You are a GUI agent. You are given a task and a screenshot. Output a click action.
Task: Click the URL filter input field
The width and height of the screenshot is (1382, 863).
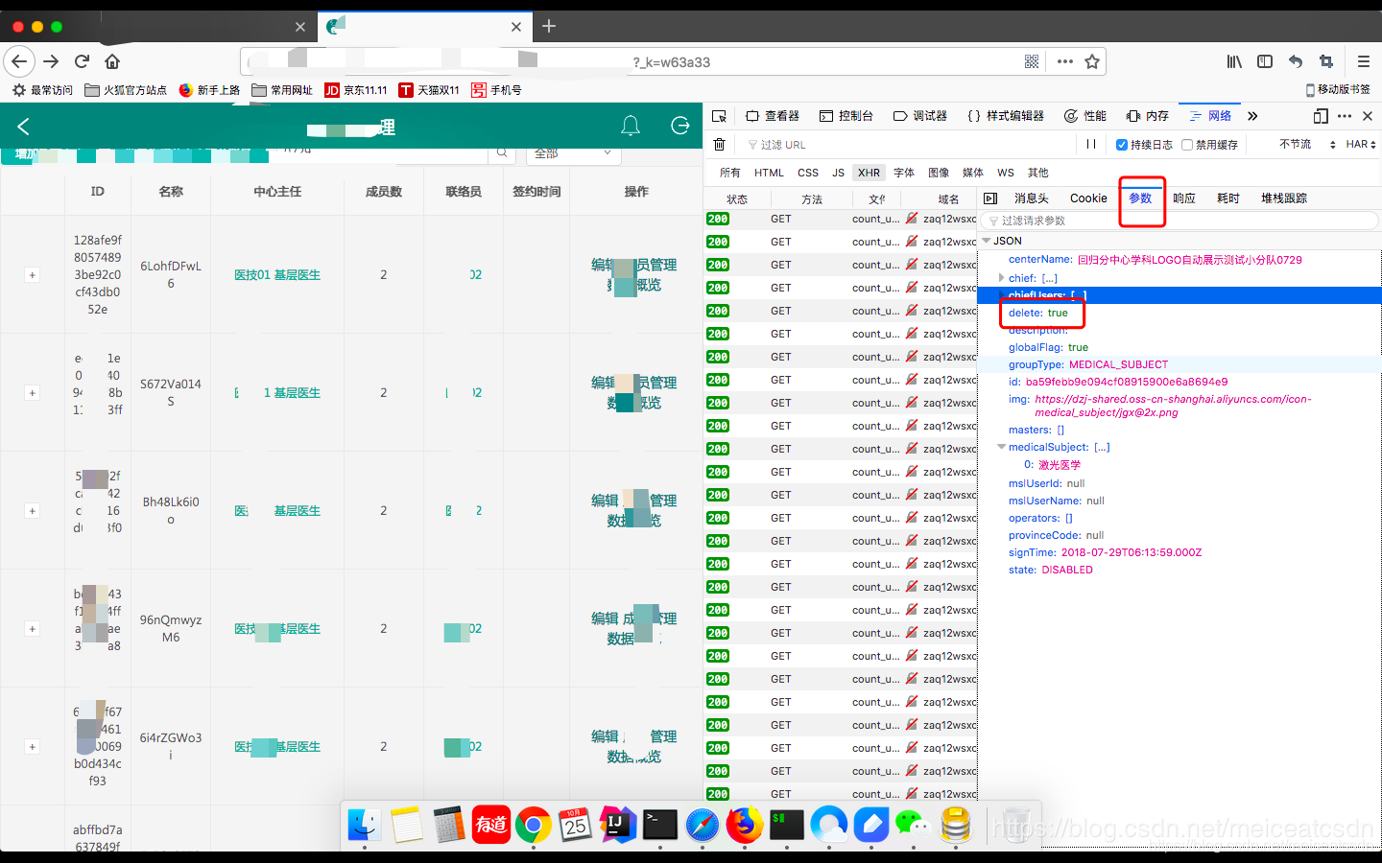coord(907,144)
